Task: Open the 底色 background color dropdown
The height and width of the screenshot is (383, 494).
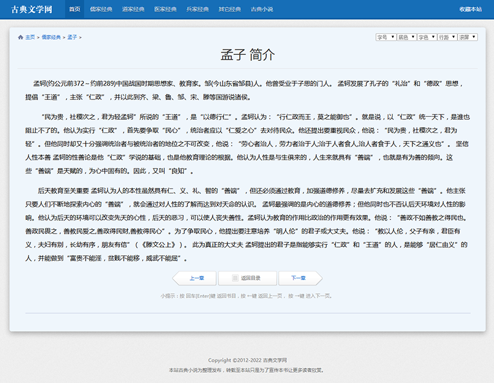Action: [407, 37]
